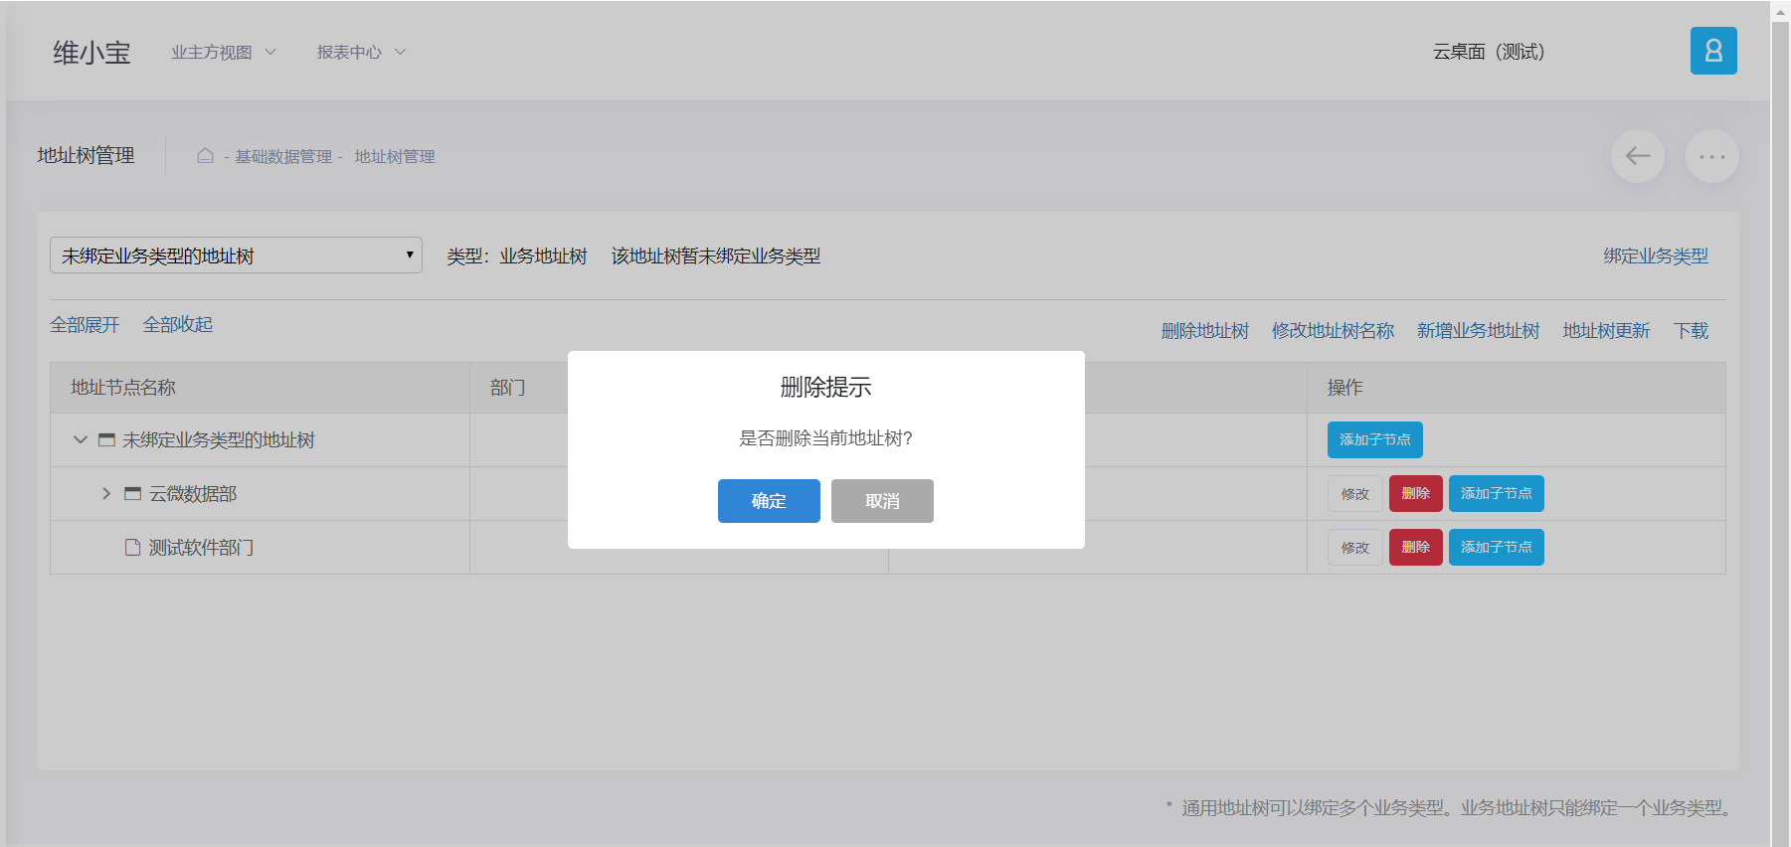The height and width of the screenshot is (847, 1791).
Task: Select the 云微数据部 tree row label
Action: click(x=193, y=494)
